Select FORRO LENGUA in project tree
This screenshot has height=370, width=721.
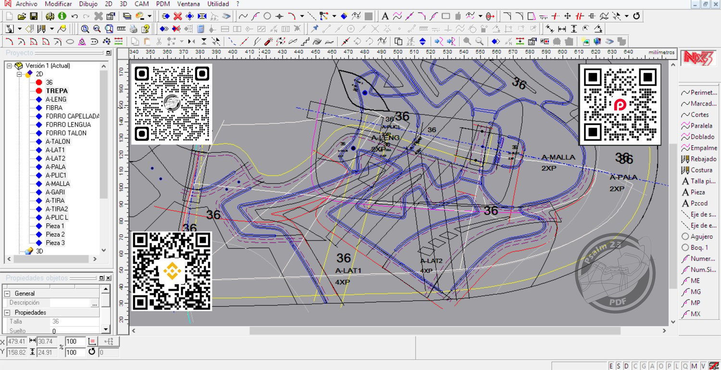[68, 124]
